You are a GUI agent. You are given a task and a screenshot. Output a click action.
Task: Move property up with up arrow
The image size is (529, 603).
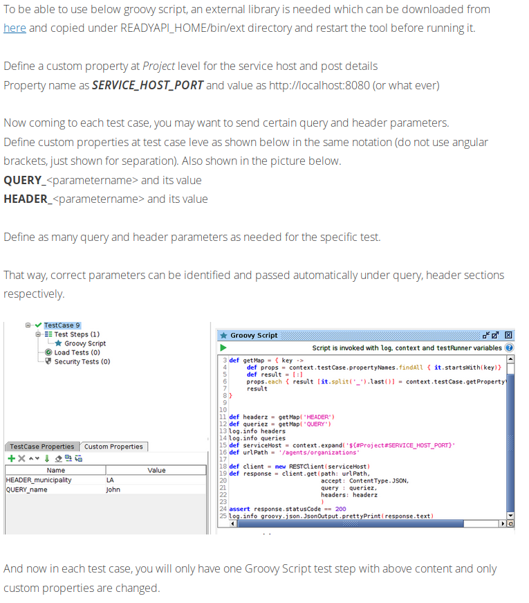[x=31, y=458]
